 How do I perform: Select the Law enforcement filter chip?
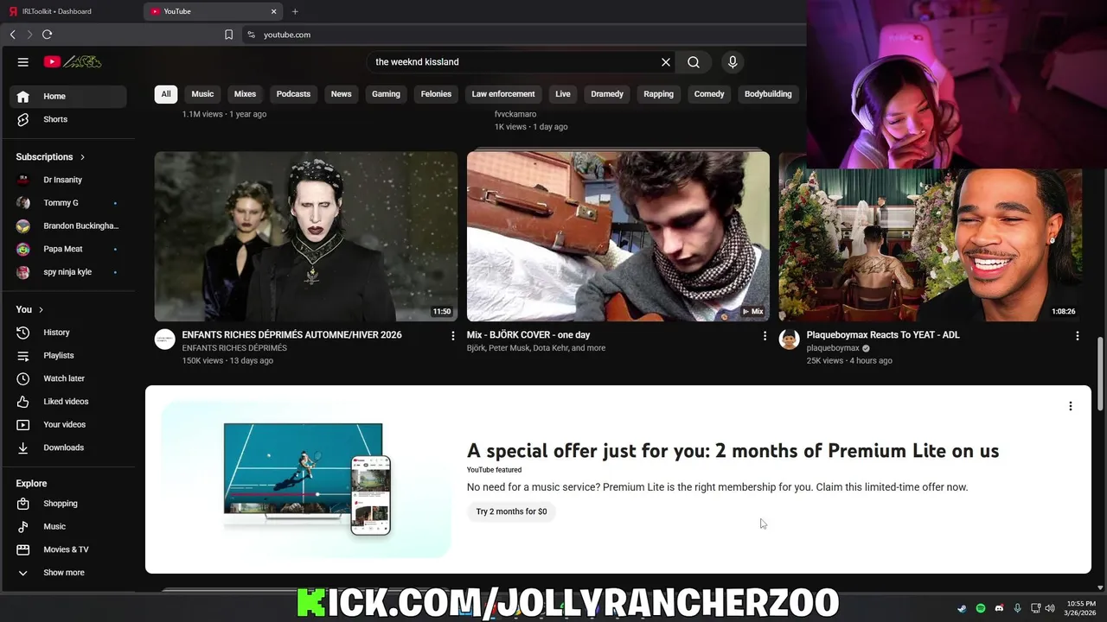point(503,94)
